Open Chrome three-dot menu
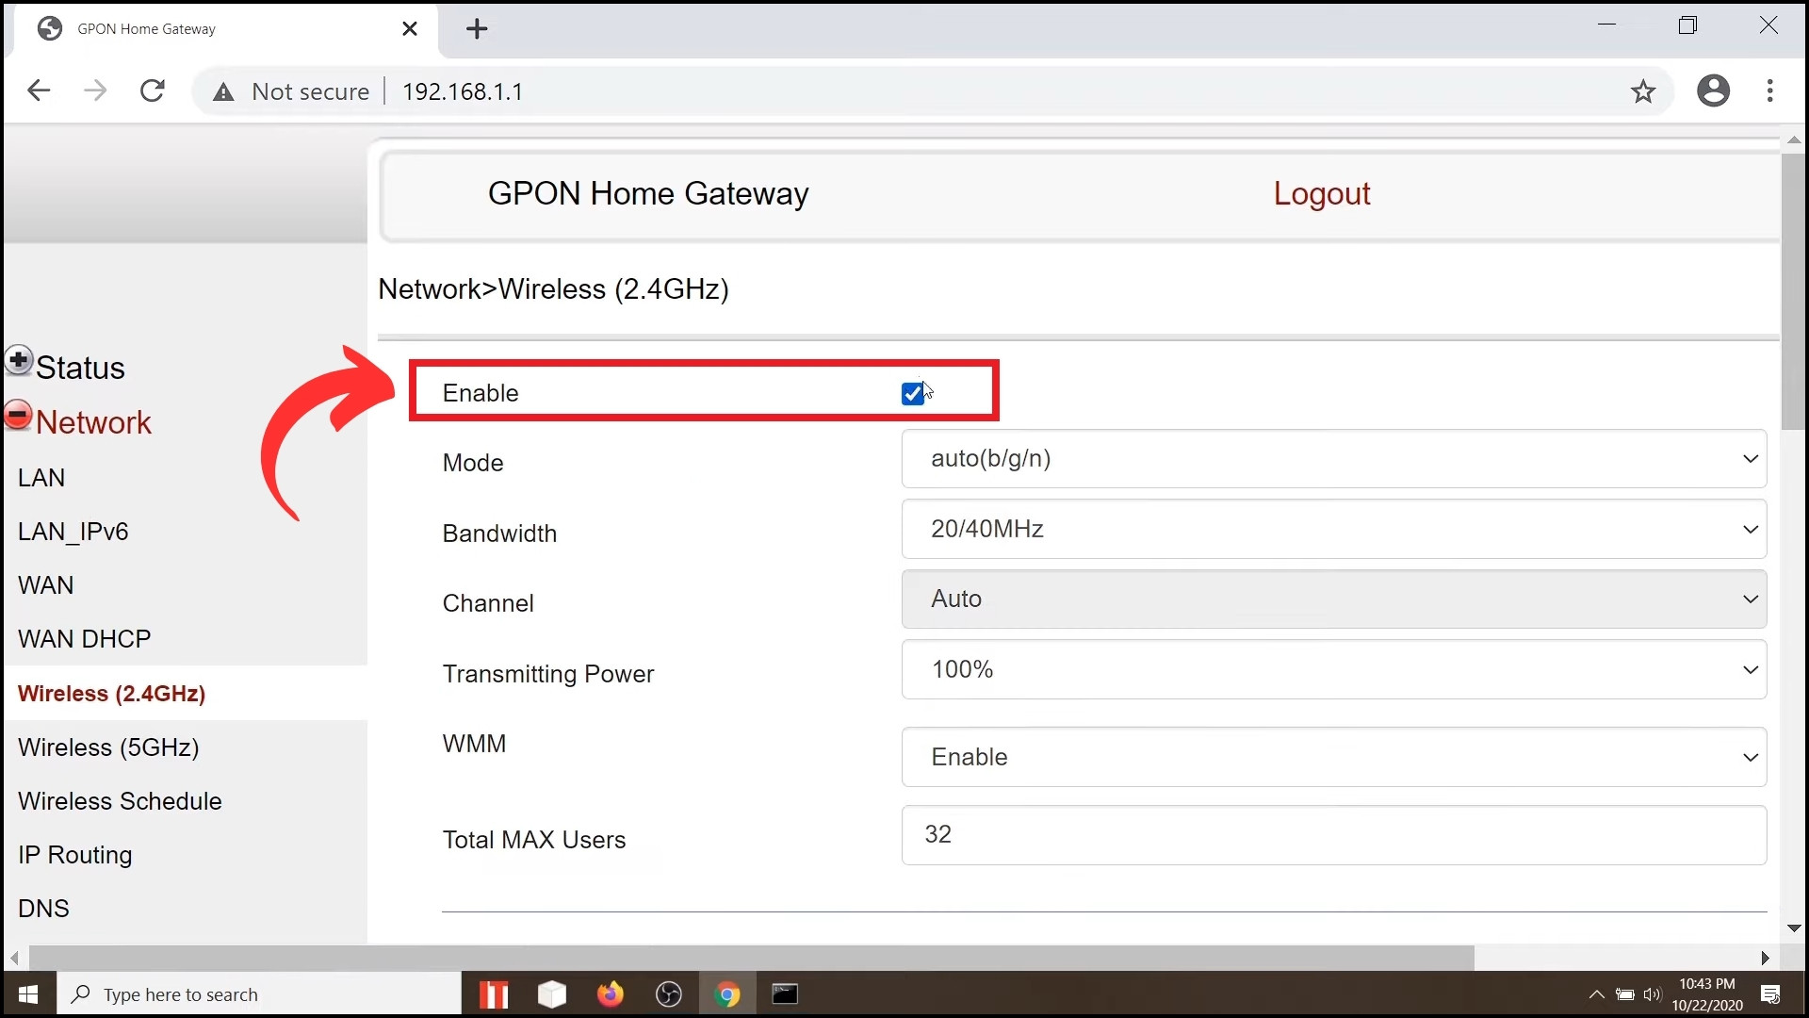1809x1018 pixels. [1770, 91]
